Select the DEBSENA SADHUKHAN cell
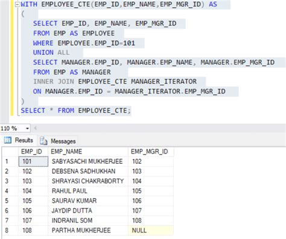This screenshot has height=239, width=286. point(88,171)
